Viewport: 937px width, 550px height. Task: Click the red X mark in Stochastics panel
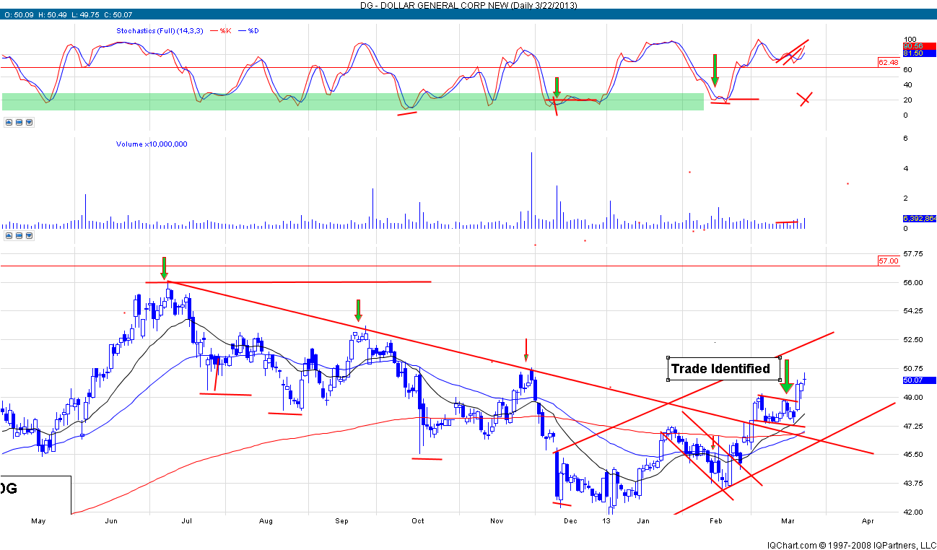[x=805, y=99]
